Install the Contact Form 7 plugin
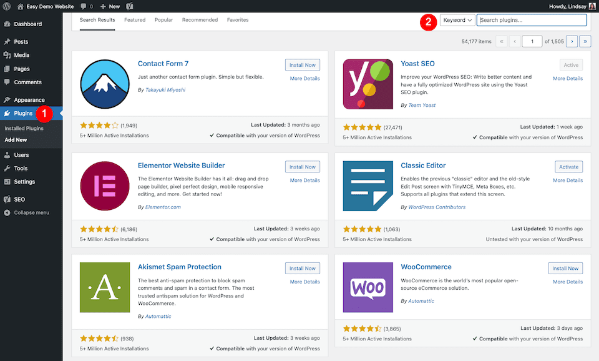Image resolution: width=599 pixels, height=361 pixels. (x=302, y=64)
